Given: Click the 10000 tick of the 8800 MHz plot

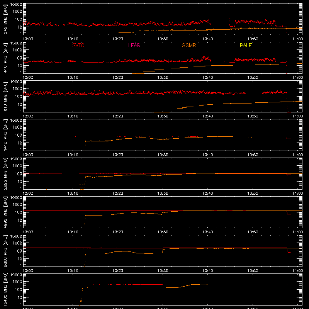Looking at the screenshot, I should tap(16, 236).
